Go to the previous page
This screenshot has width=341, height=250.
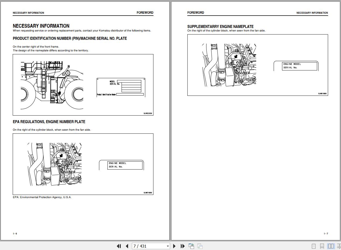click(127, 246)
